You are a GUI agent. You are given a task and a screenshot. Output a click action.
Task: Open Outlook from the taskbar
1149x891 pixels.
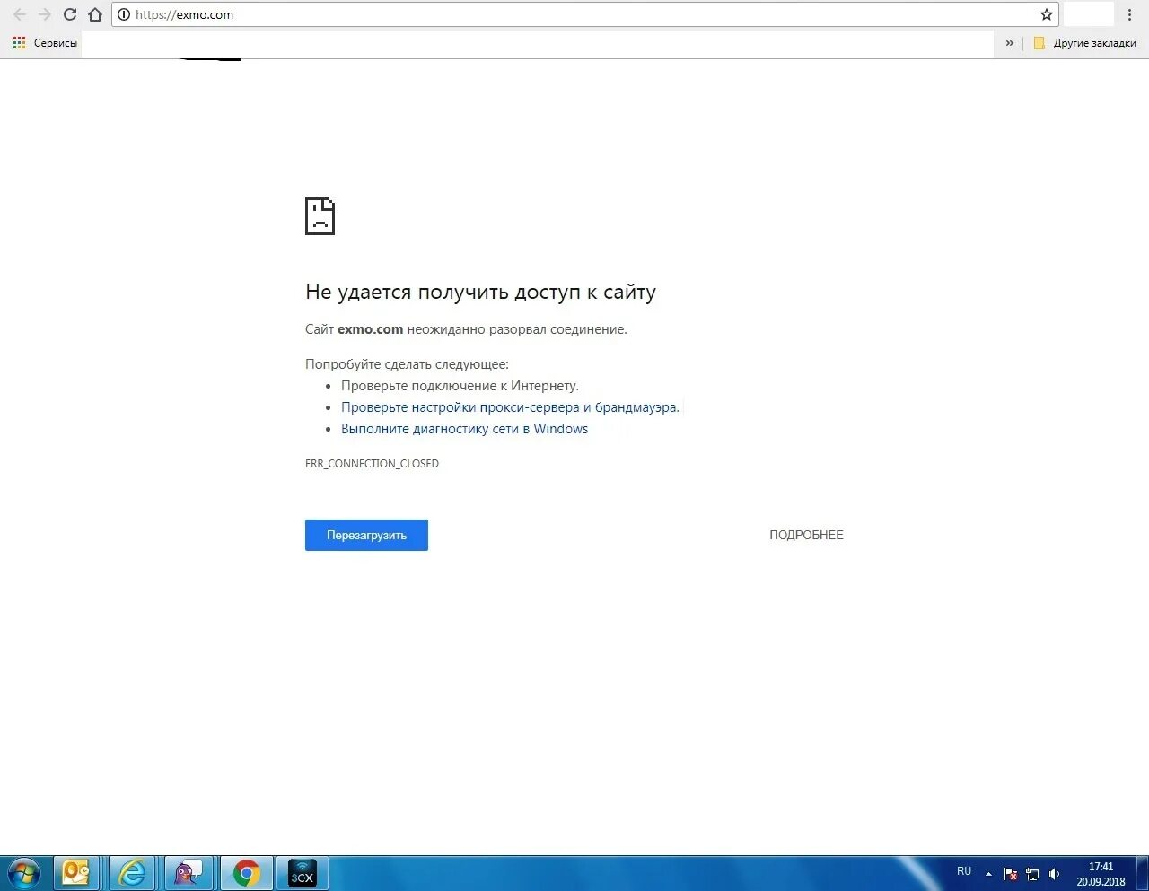pos(76,873)
